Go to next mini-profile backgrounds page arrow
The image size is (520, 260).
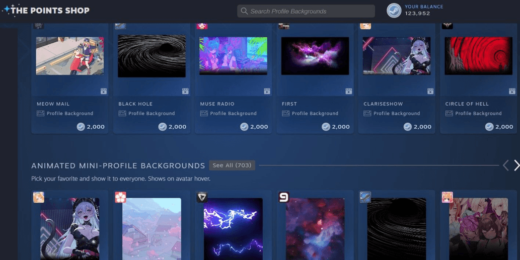(516, 165)
